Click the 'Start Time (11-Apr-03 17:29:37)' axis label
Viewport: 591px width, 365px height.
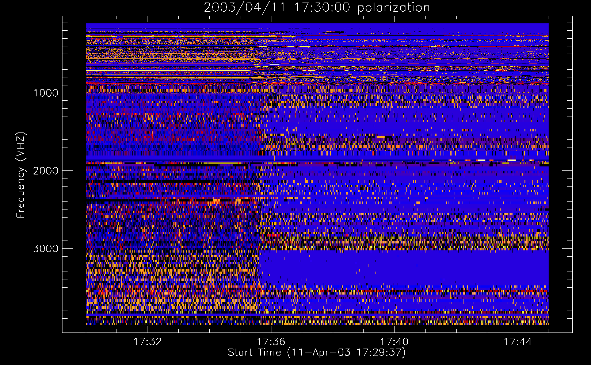point(317,353)
